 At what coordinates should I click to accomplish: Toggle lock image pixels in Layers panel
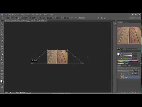pos(124,74)
